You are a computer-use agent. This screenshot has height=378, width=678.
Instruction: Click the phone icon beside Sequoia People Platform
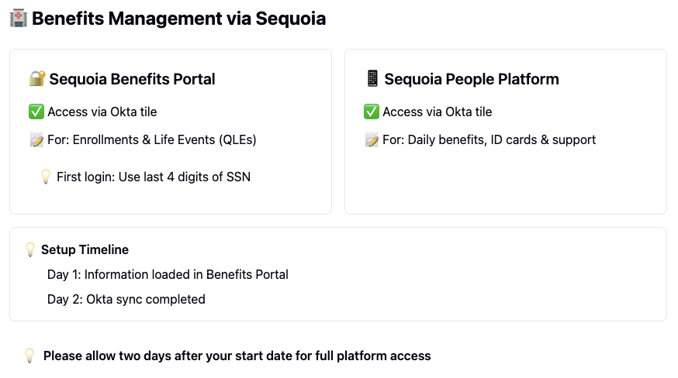pos(372,79)
